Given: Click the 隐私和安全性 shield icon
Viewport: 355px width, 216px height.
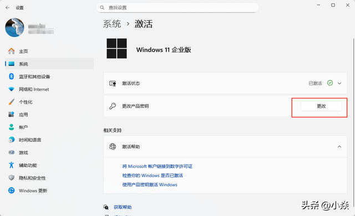Looking at the screenshot, I should 11,178.
